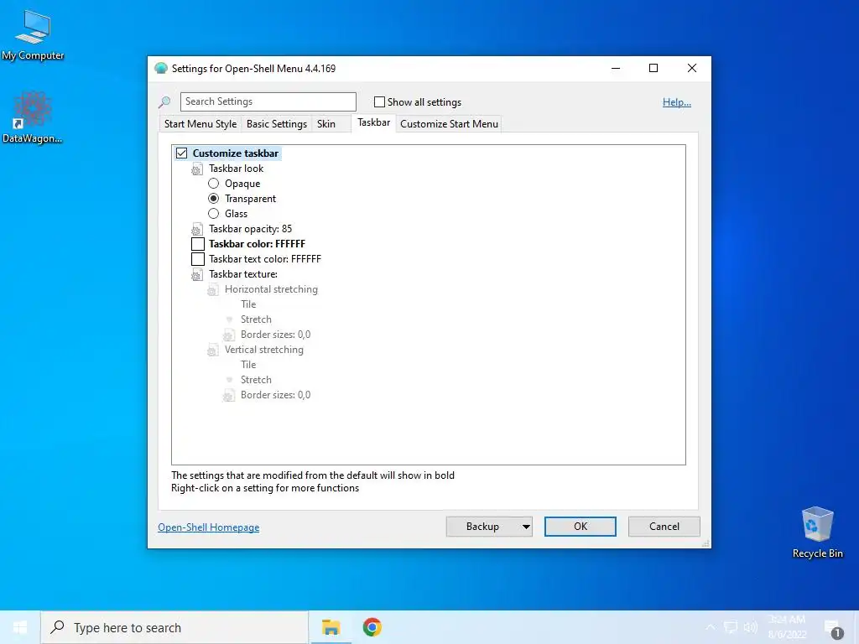Open the notification center icon

pyautogui.click(x=833, y=628)
